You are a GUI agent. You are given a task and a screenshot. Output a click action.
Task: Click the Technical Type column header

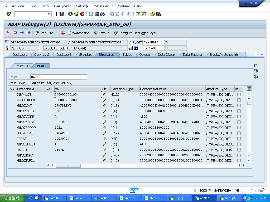click(x=125, y=89)
